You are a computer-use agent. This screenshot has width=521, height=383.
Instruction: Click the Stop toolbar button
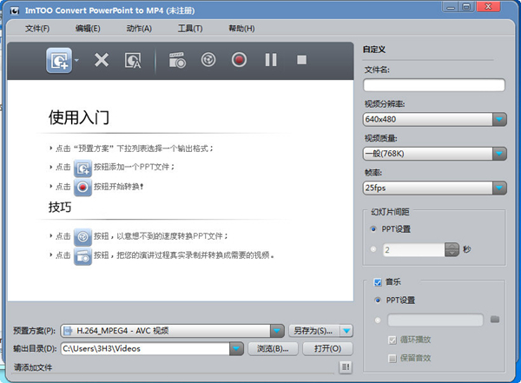click(x=301, y=60)
